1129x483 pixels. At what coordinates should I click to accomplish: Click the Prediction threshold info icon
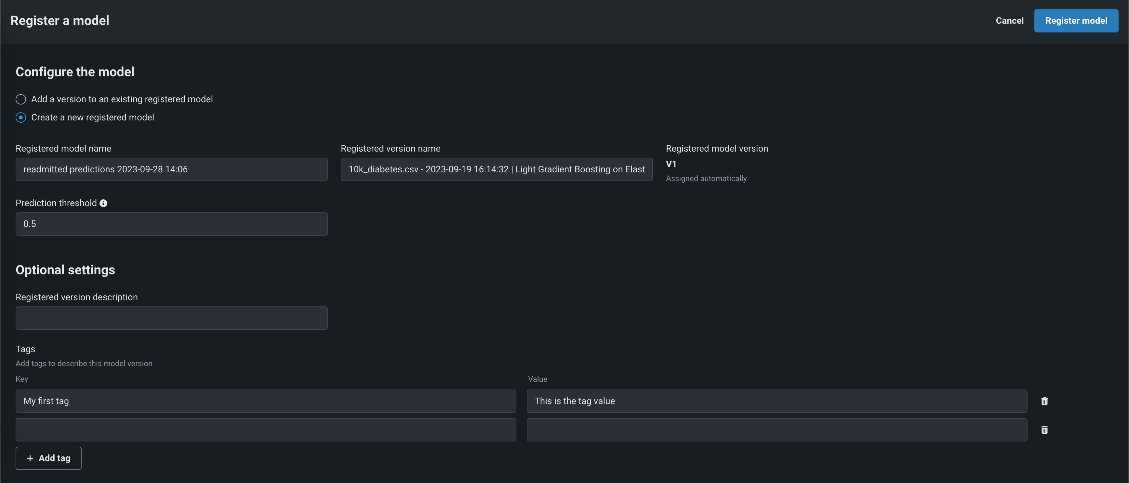click(x=103, y=204)
